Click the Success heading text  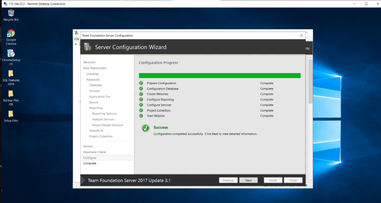coord(161,127)
